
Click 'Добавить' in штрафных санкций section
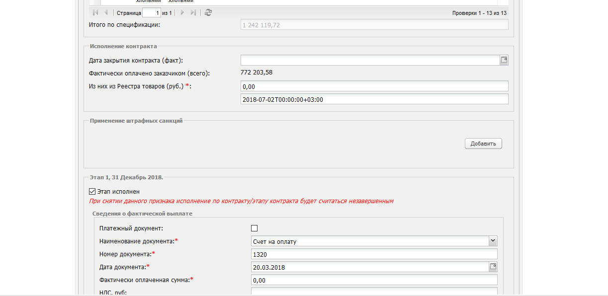483,144
